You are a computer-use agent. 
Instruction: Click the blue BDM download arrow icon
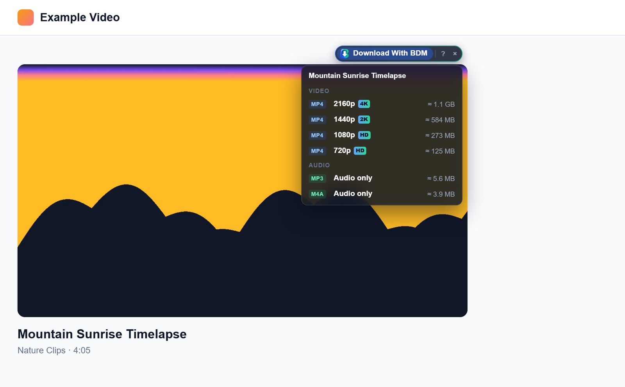[x=345, y=53]
